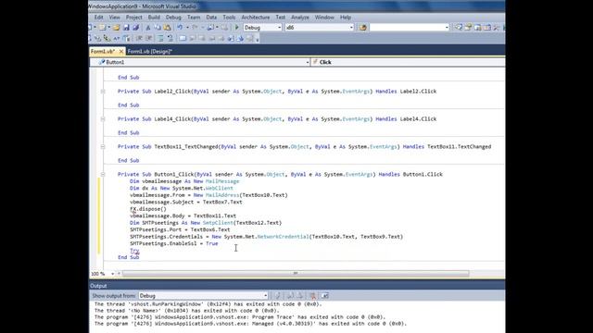
Task: Click the Save All icon
Action: [x=136, y=28]
